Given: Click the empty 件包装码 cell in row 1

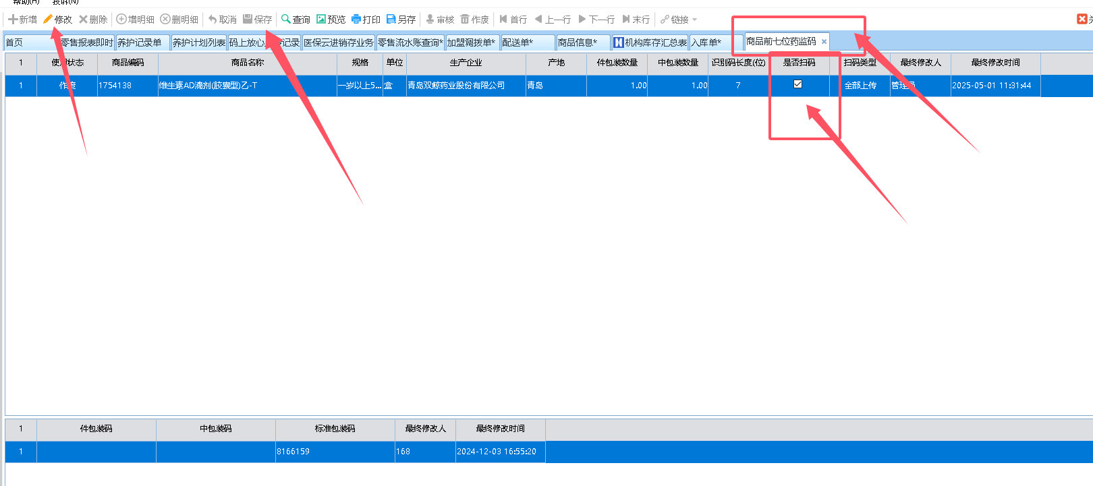Looking at the screenshot, I should (96, 452).
